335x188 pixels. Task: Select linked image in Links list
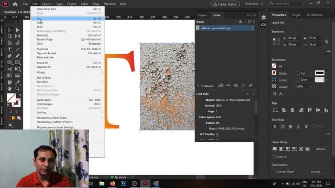coord(225,28)
